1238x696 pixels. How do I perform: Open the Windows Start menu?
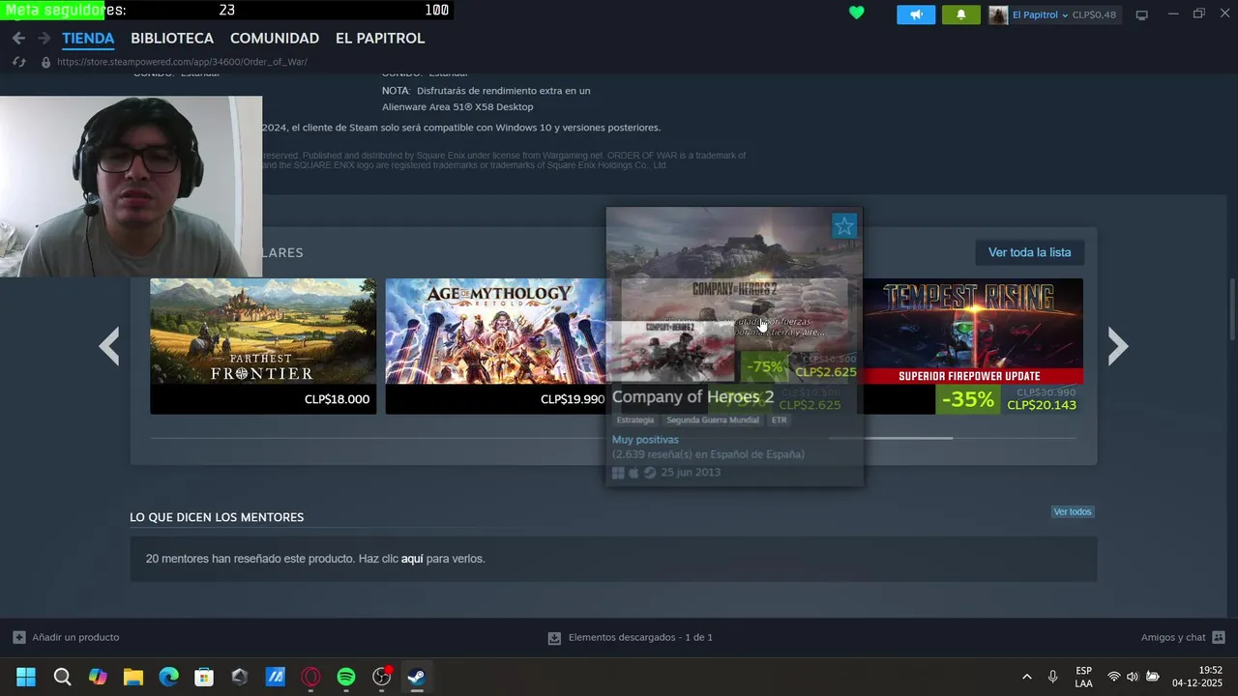pos(26,677)
